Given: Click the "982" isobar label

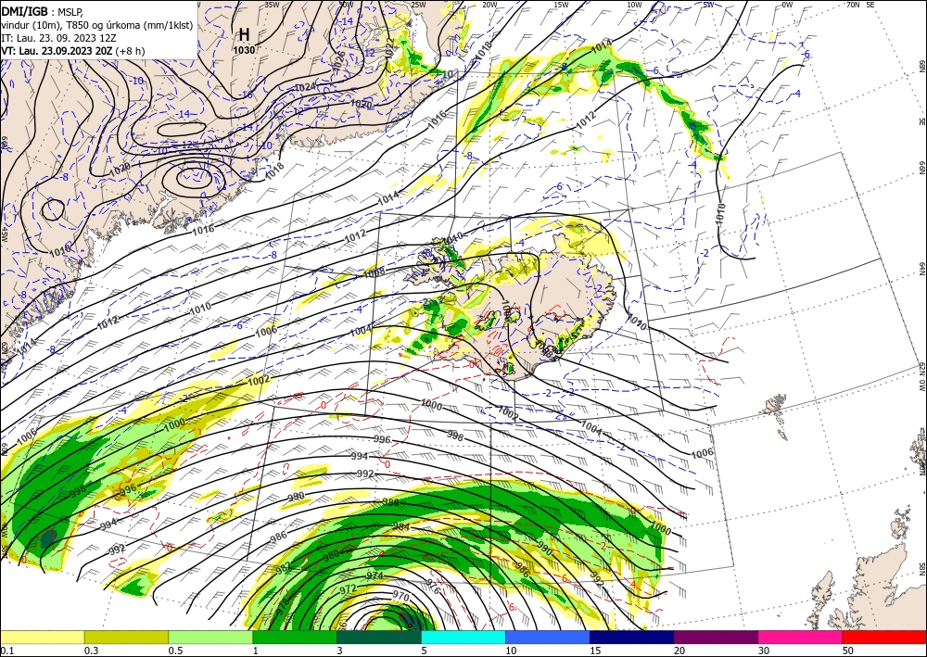Looking at the screenshot, I should 285,569.
